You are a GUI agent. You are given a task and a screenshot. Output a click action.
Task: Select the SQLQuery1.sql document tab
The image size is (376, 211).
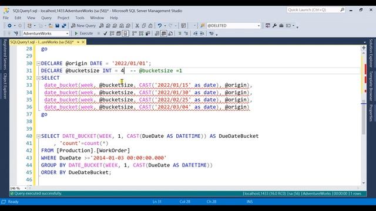pyautogui.click(x=42, y=42)
